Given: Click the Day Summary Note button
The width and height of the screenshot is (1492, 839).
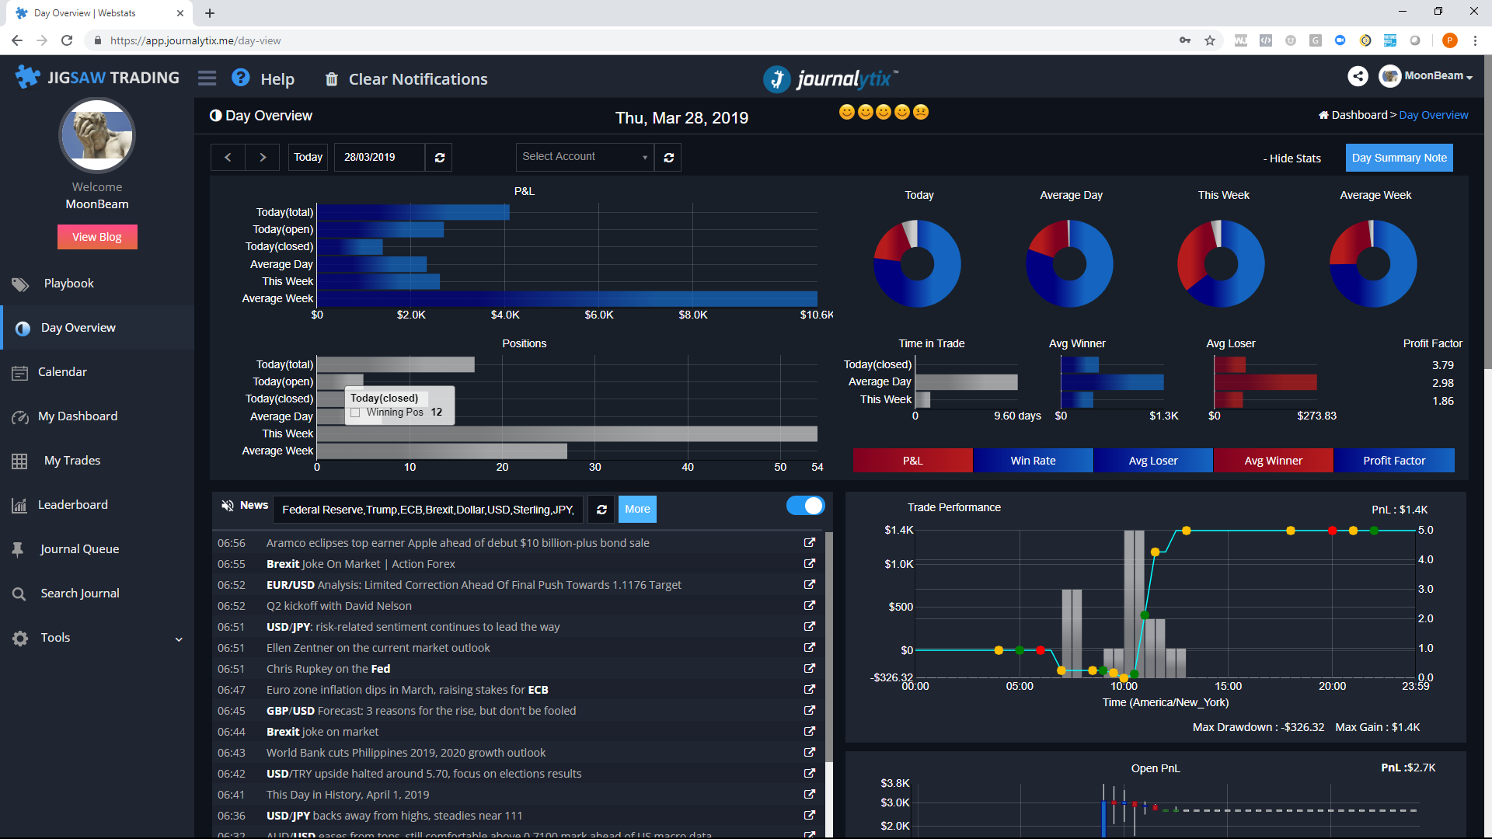Looking at the screenshot, I should [x=1399, y=158].
